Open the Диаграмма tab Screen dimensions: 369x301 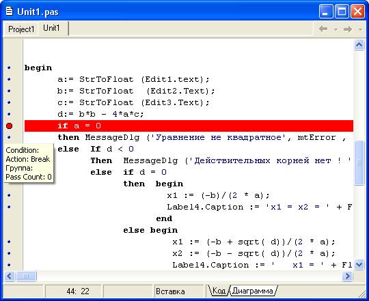(x=252, y=291)
